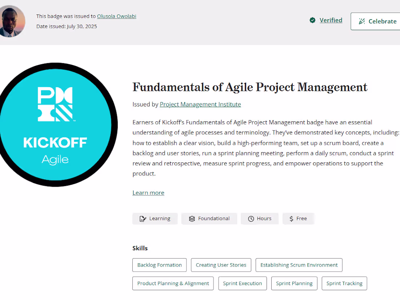Click the Learn more link

(x=148, y=192)
